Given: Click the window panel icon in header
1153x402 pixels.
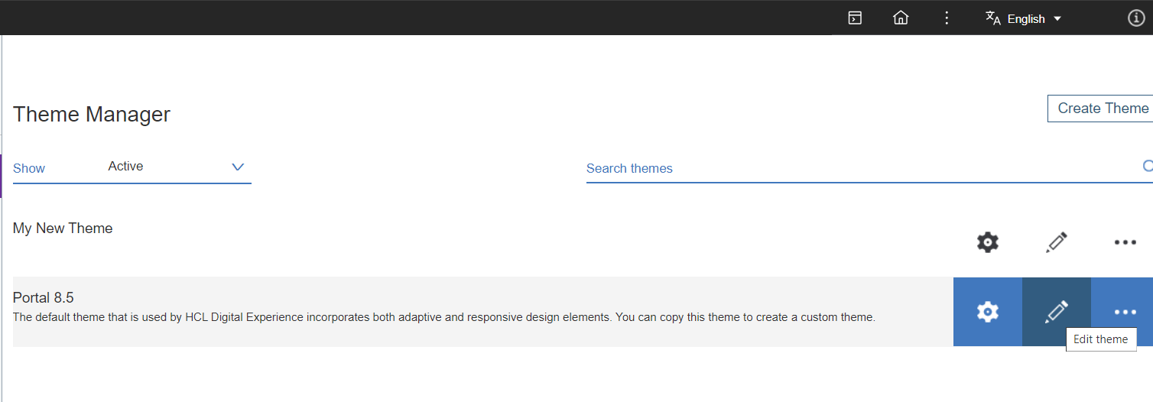Looking at the screenshot, I should point(855,18).
